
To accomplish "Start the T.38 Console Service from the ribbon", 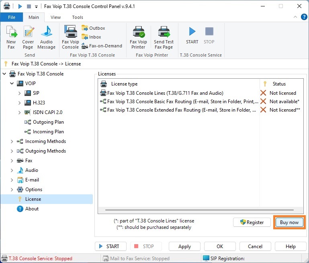I will pos(192,35).
